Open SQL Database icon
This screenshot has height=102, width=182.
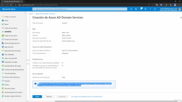[x=3, y=54]
